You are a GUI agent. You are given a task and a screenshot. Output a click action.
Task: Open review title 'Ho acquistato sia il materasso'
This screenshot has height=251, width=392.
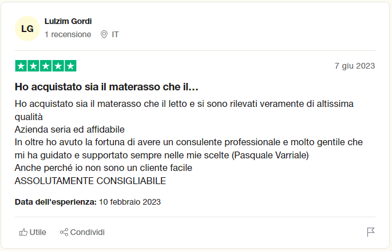click(x=106, y=87)
